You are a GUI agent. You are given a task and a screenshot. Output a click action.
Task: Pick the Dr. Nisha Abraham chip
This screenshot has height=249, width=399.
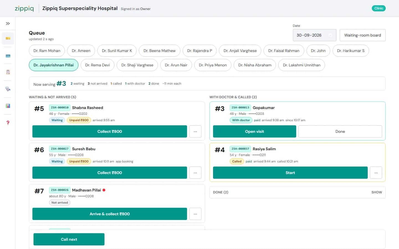tap(255, 65)
